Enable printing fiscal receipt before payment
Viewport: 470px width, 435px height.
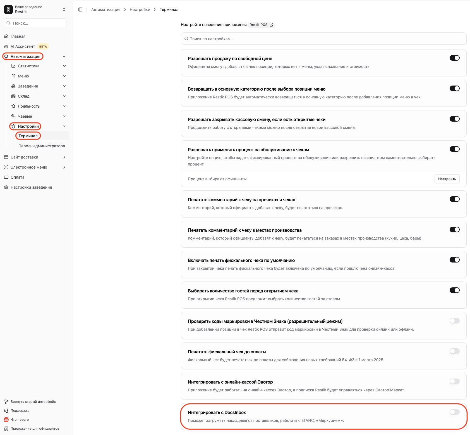455,351
